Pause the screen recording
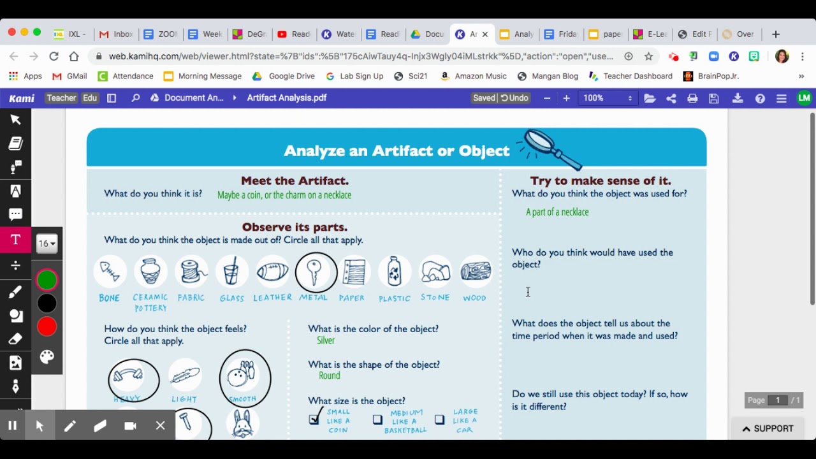Viewport: 816px width, 459px height. (x=12, y=426)
